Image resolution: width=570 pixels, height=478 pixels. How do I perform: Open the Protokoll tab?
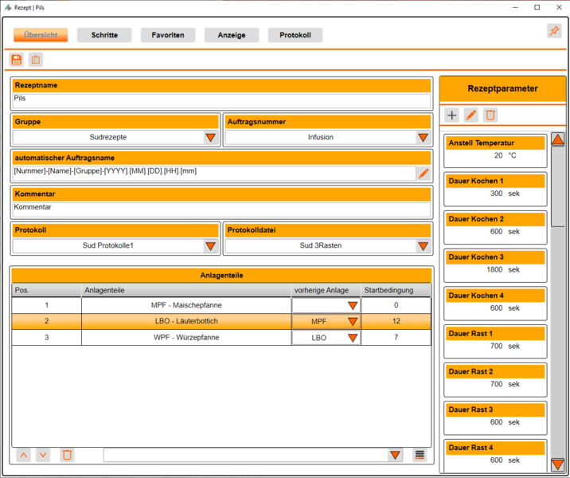coord(295,35)
